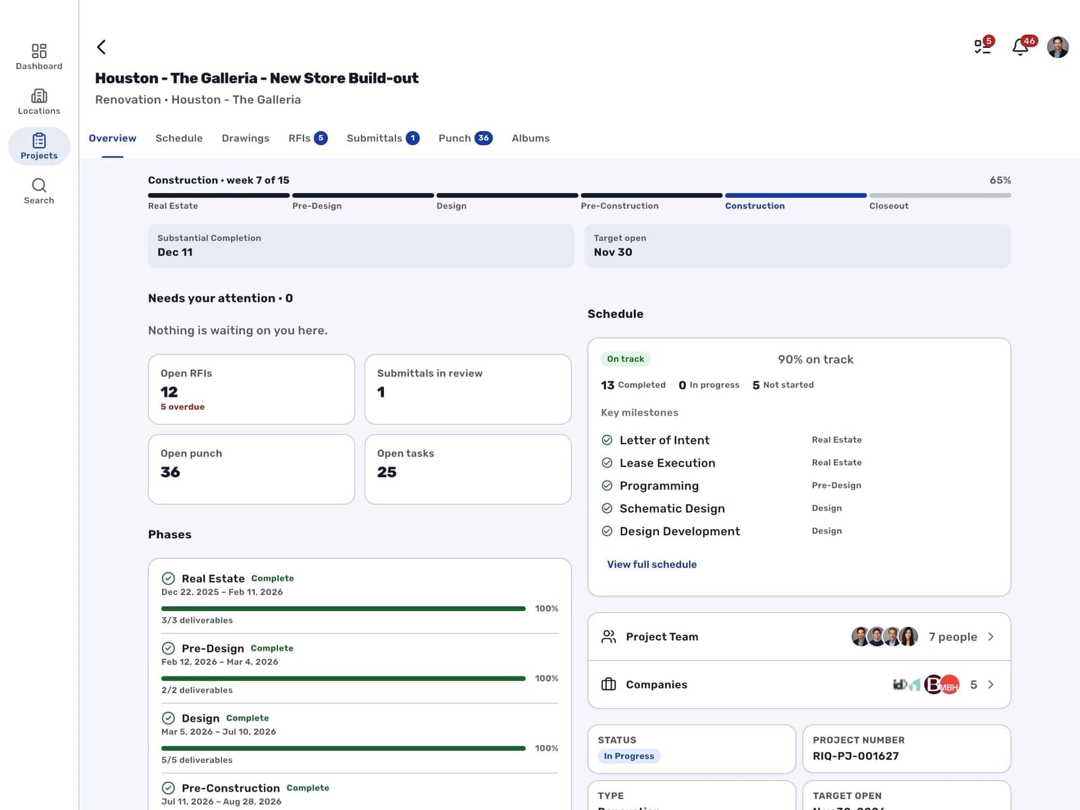
Task: Open the Albums tab
Action: [x=531, y=138]
